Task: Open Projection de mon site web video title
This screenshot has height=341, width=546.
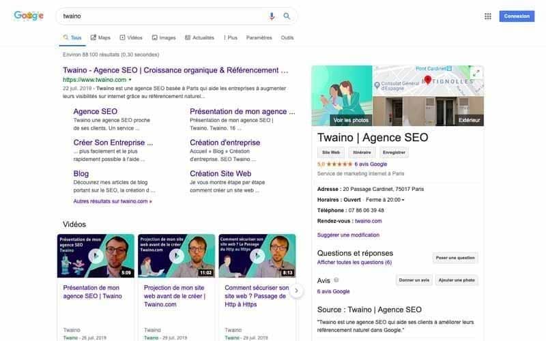Action: pos(175,296)
